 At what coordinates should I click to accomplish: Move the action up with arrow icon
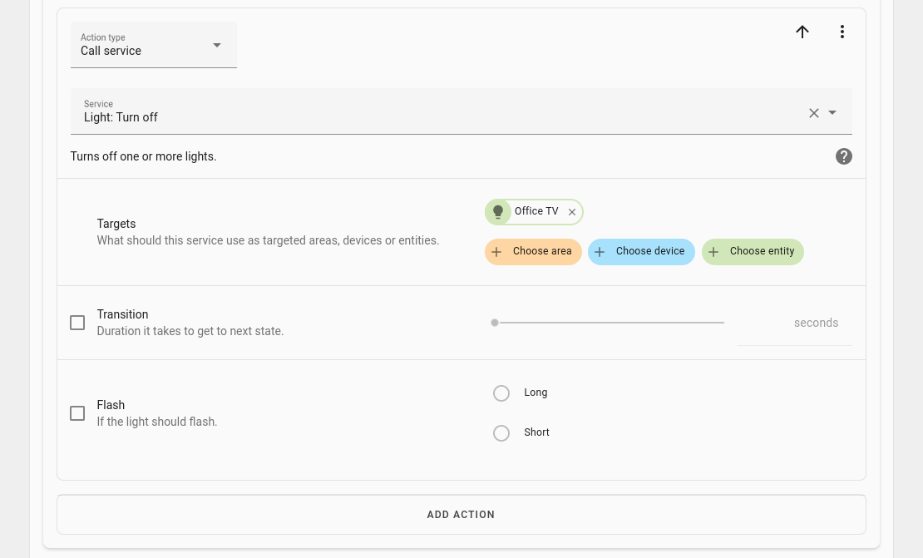pyautogui.click(x=802, y=32)
